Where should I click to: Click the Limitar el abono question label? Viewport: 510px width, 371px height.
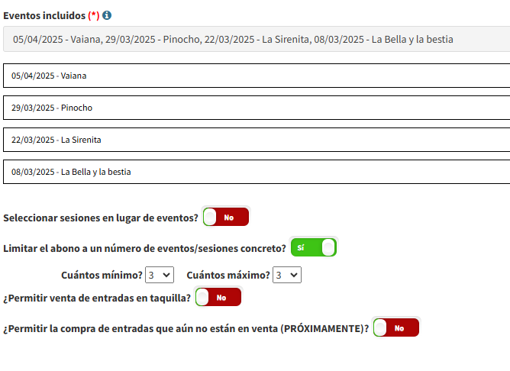click(x=145, y=248)
